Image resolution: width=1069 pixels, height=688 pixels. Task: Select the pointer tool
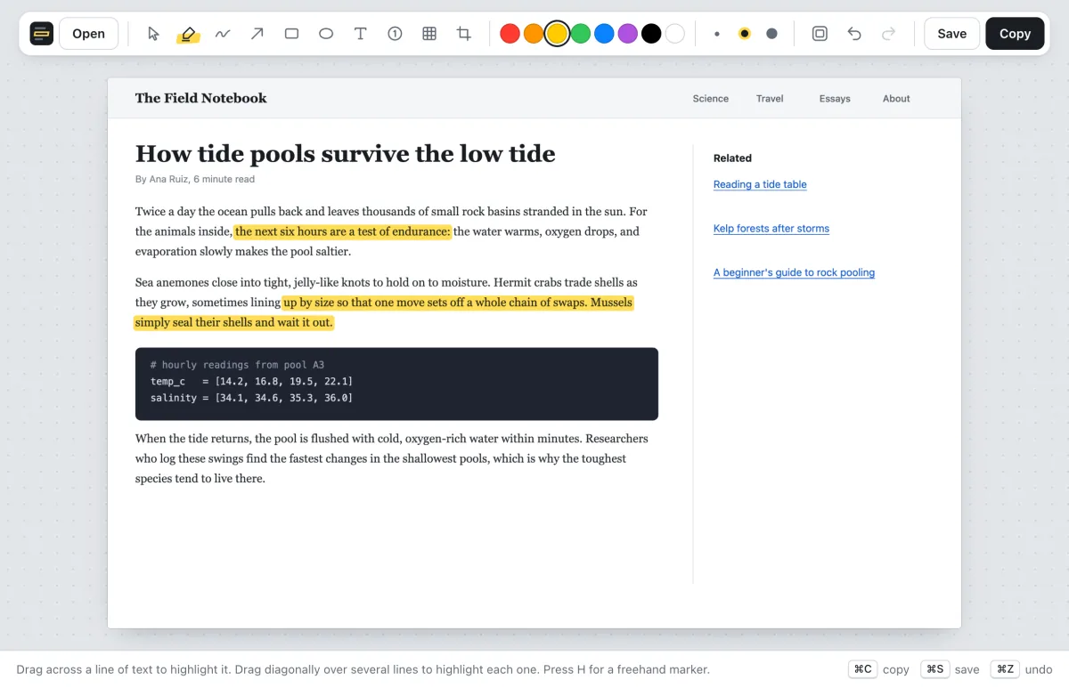click(x=153, y=34)
